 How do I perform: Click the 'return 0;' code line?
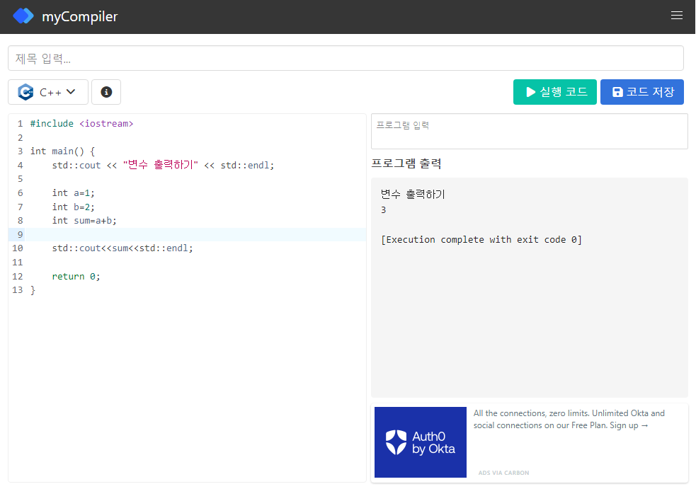(x=76, y=277)
